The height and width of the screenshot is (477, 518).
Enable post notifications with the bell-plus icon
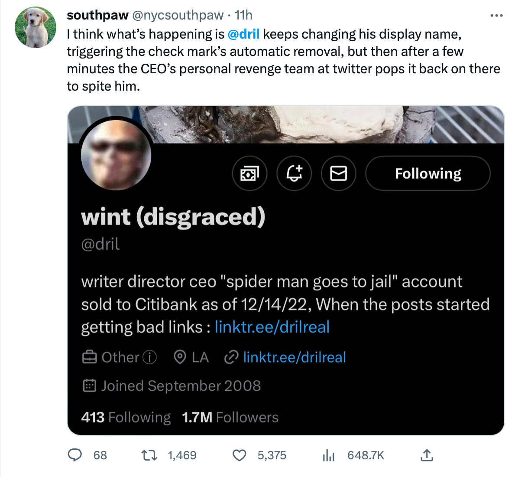point(294,173)
